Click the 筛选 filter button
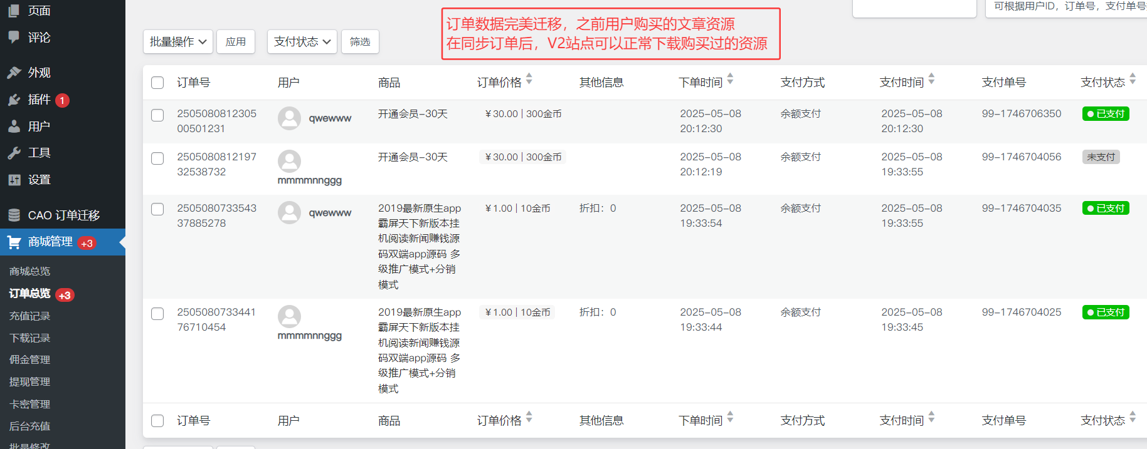This screenshot has height=449, width=1147. 360,42
